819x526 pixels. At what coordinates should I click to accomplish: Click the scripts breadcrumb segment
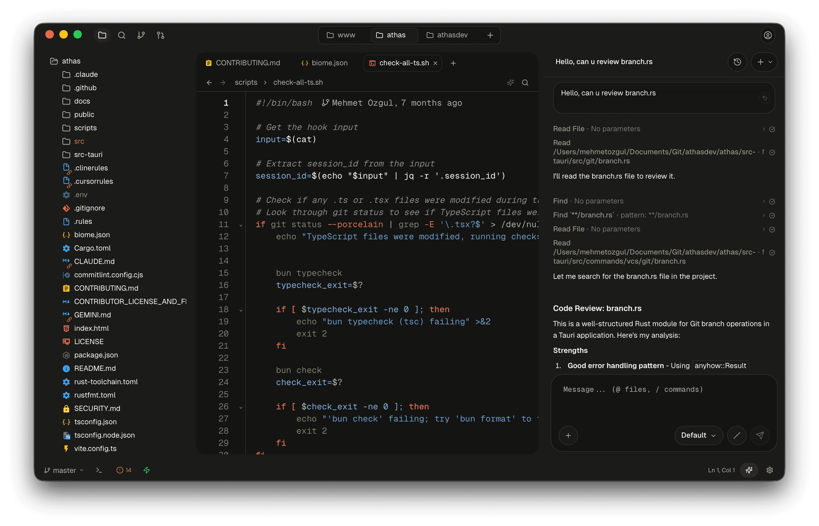(x=246, y=83)
